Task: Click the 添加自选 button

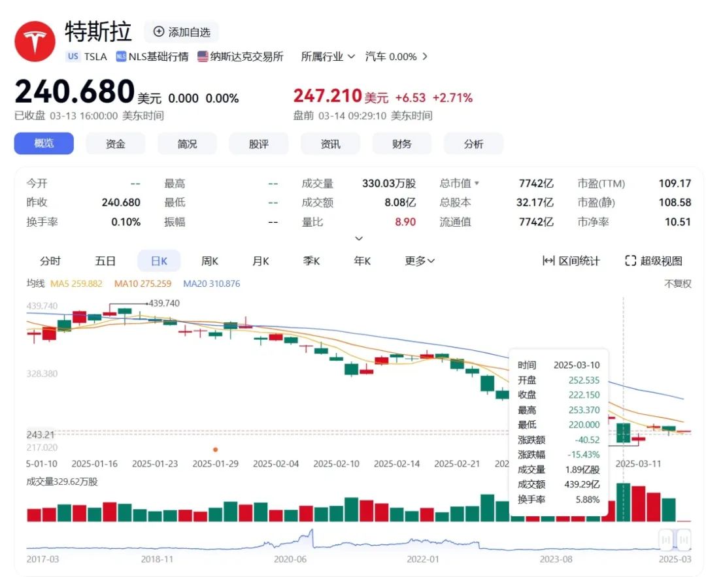Action: pyautogui.click(x=182, y=31)
